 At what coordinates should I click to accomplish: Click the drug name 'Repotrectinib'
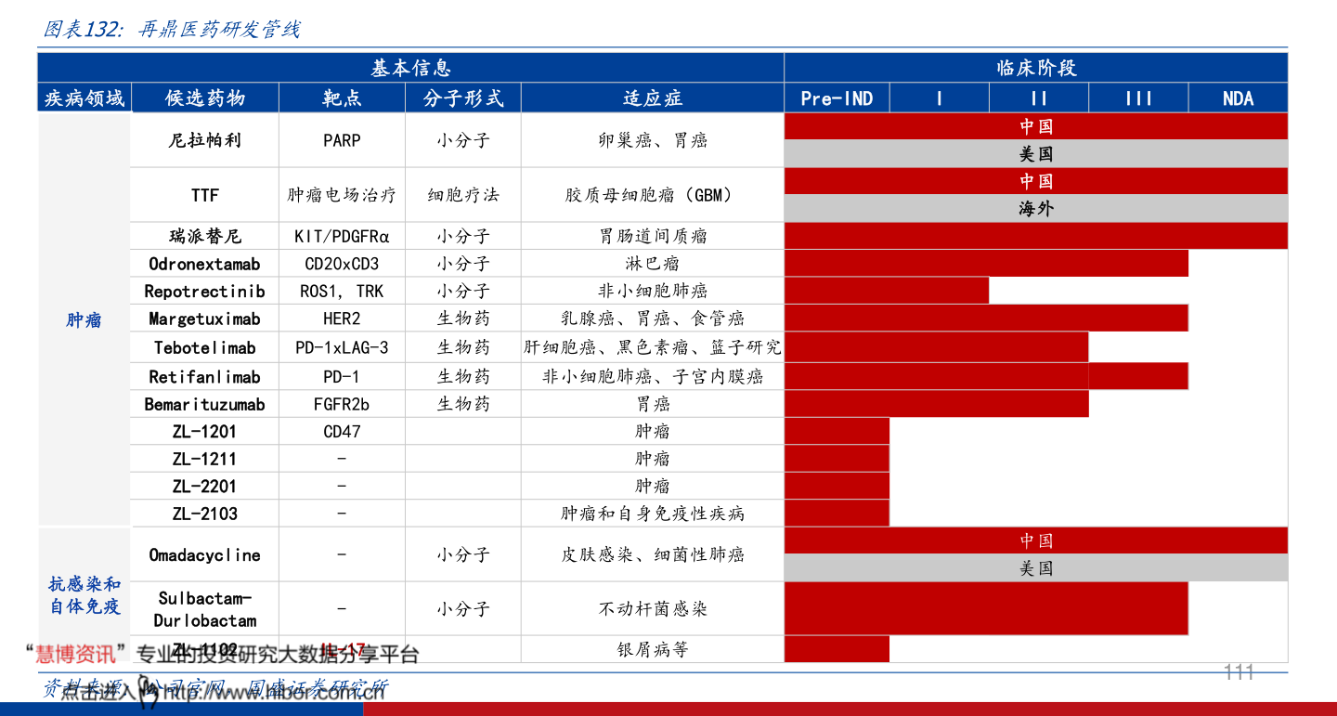204,291
